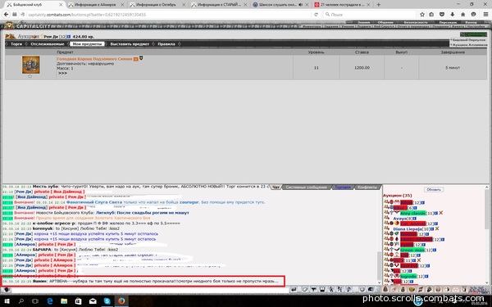Click the 'Выход' top menu item

coord(471,23)
